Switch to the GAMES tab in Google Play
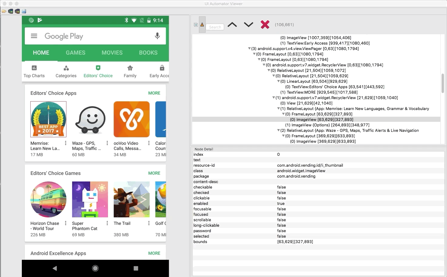Viewport: 447px width, 277px height. 75,52
